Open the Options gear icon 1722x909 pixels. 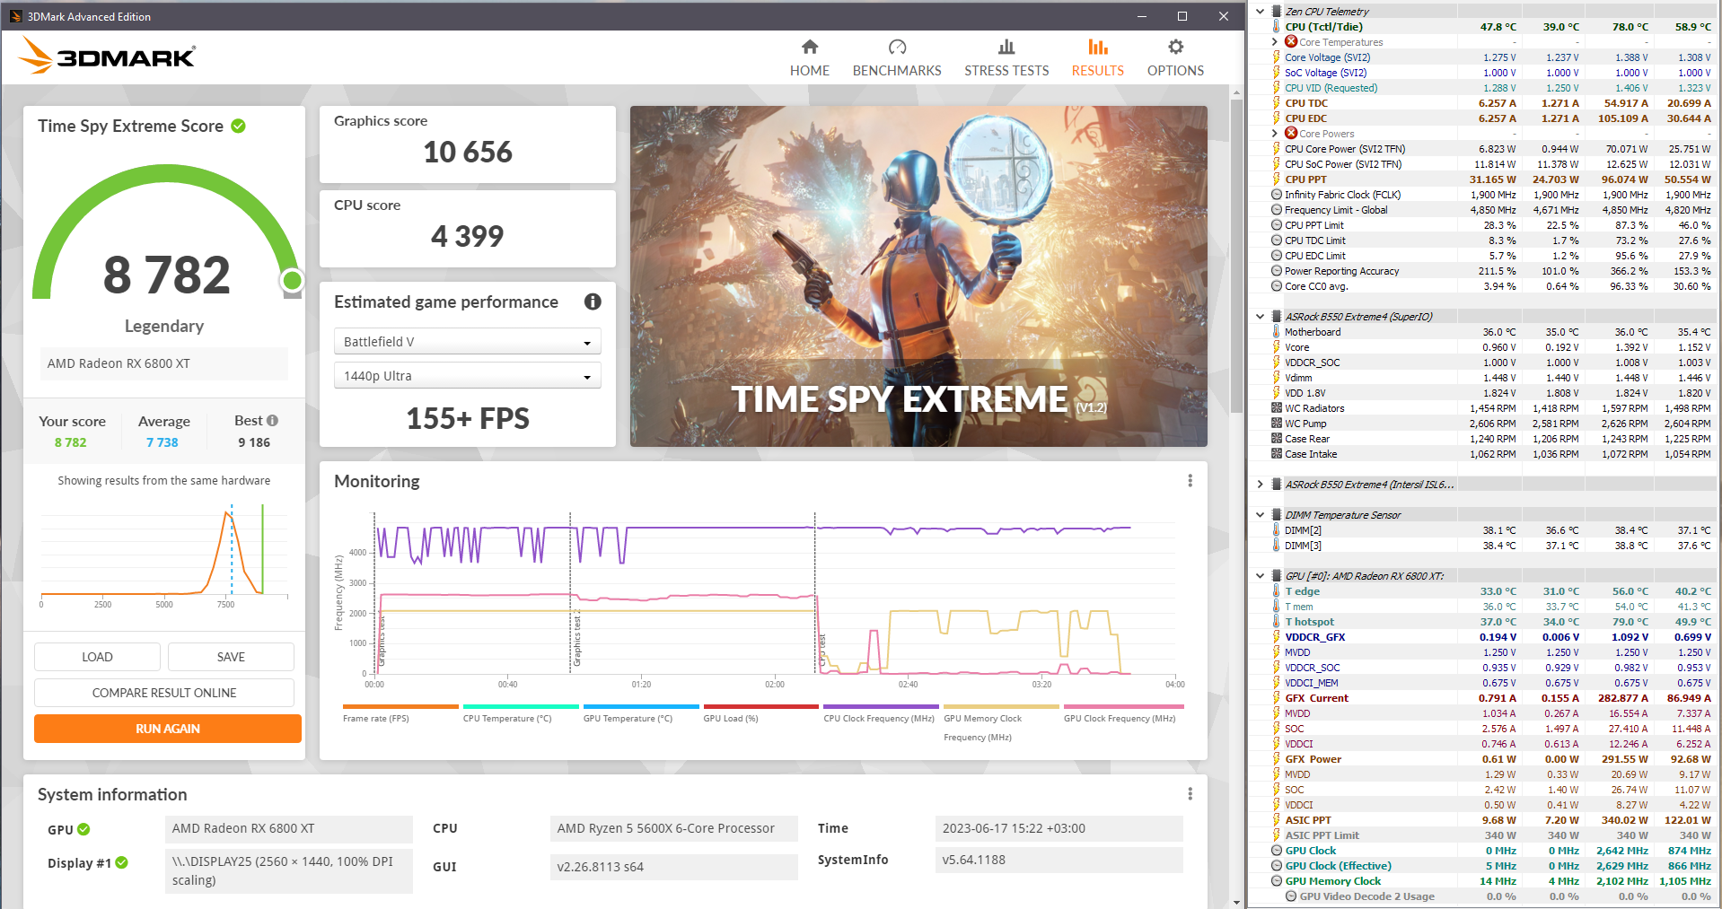[x=1175, y=47]
